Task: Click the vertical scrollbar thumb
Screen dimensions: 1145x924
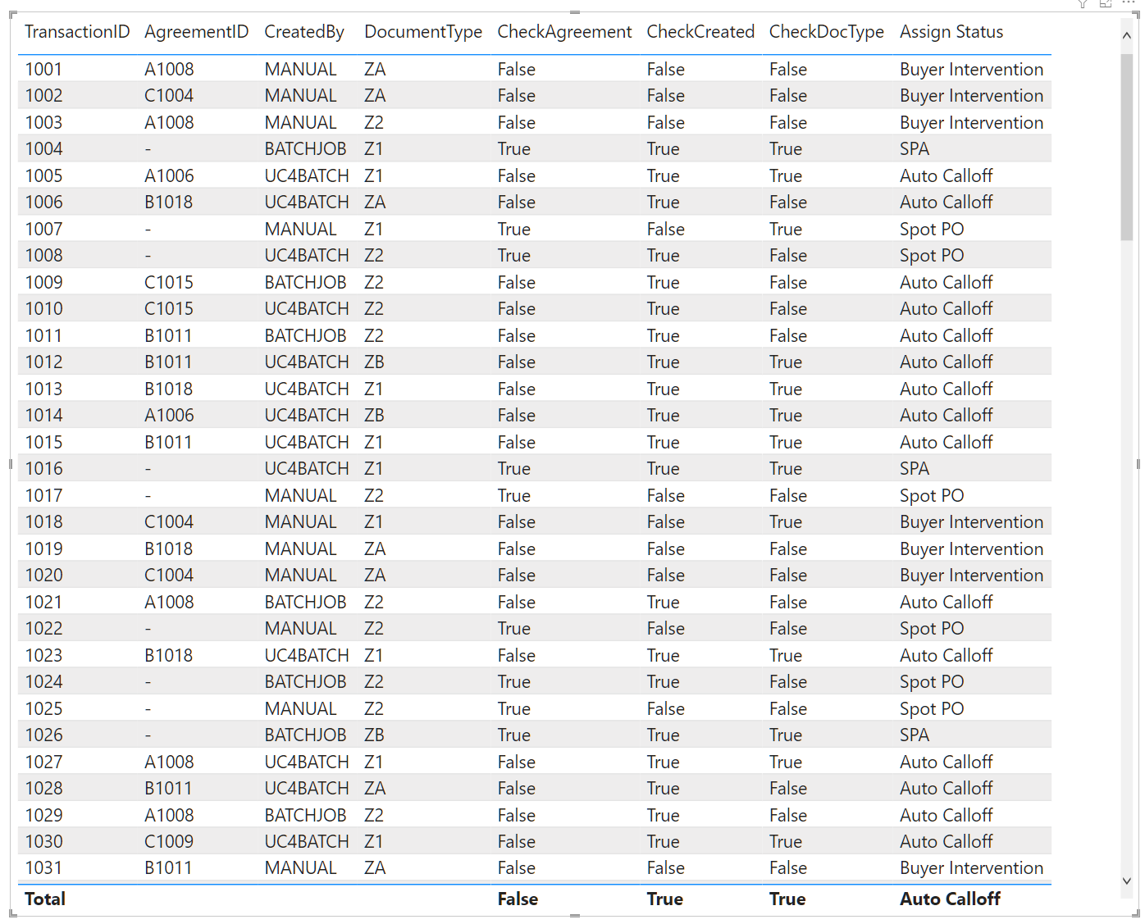Action: click(1126, 148)
